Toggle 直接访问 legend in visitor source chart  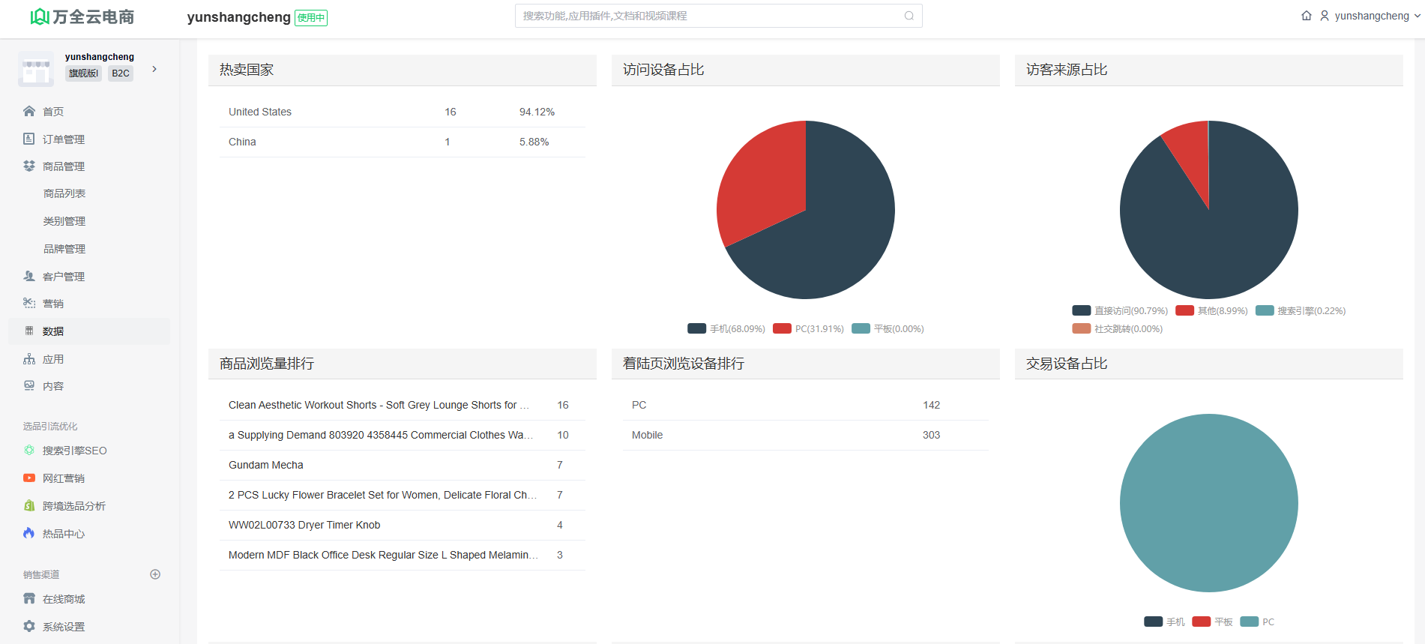(x=1120, y=310)
